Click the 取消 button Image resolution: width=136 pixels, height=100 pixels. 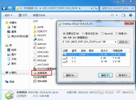123,75
